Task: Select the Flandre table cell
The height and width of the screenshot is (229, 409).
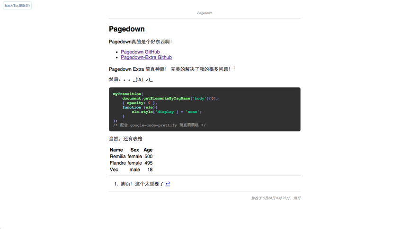Action: point(118,163)
